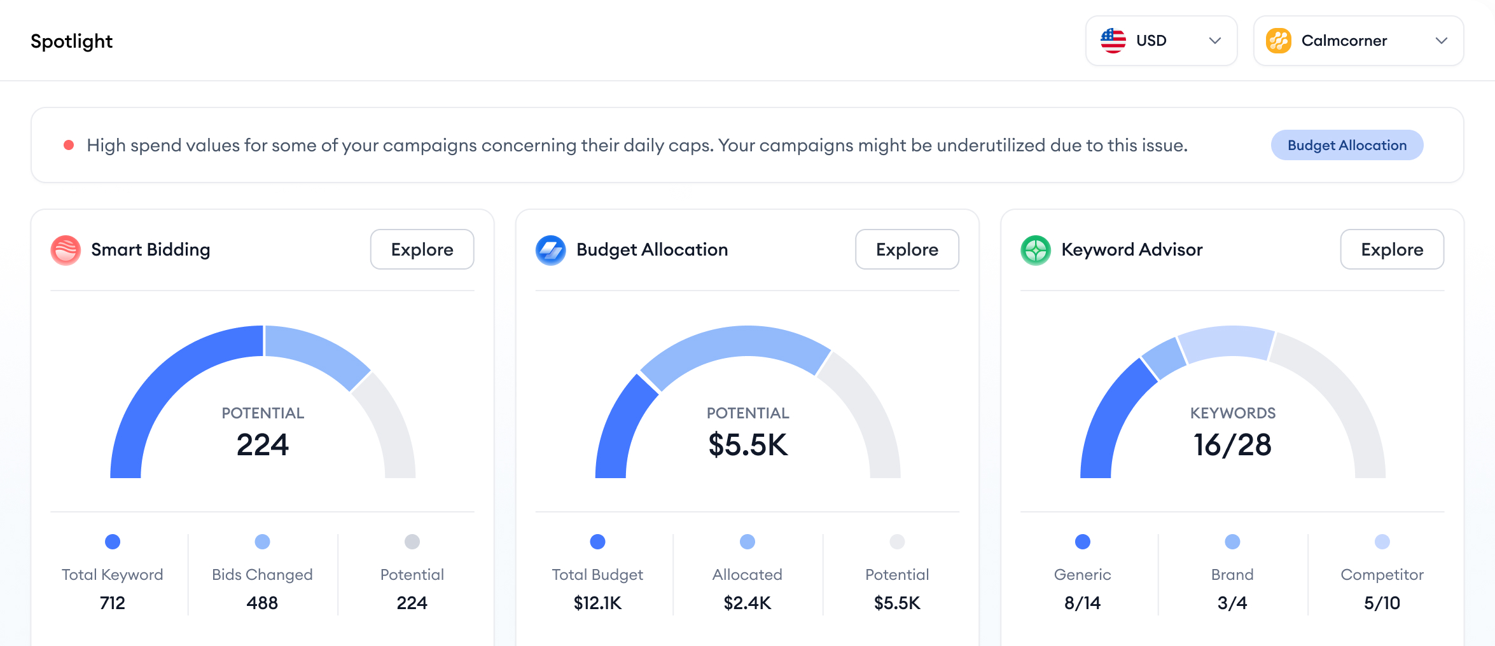The width and height of the screenshot is (1495, 646).
Task: Click the Budget Allocation card title
Action: (x=652, y=250)
